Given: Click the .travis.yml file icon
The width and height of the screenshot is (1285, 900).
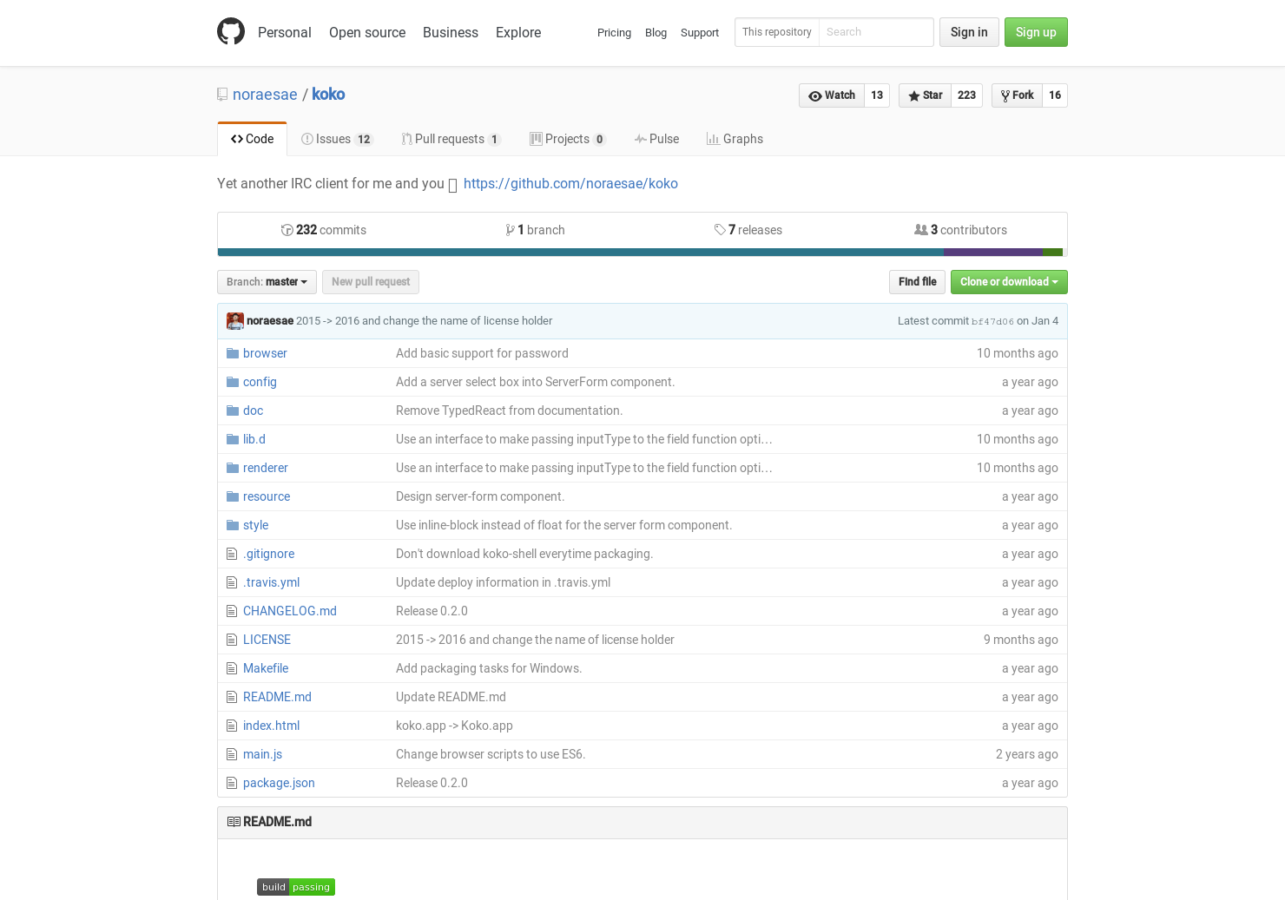Looking at the screenshot, I should click(232, 582).
